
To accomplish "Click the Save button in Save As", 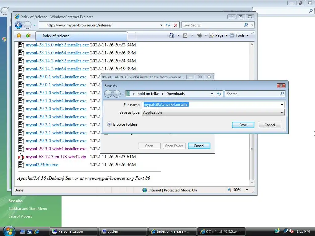I will [243, 125].
